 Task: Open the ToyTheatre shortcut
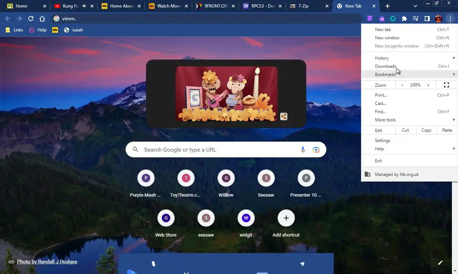[186, 184]
